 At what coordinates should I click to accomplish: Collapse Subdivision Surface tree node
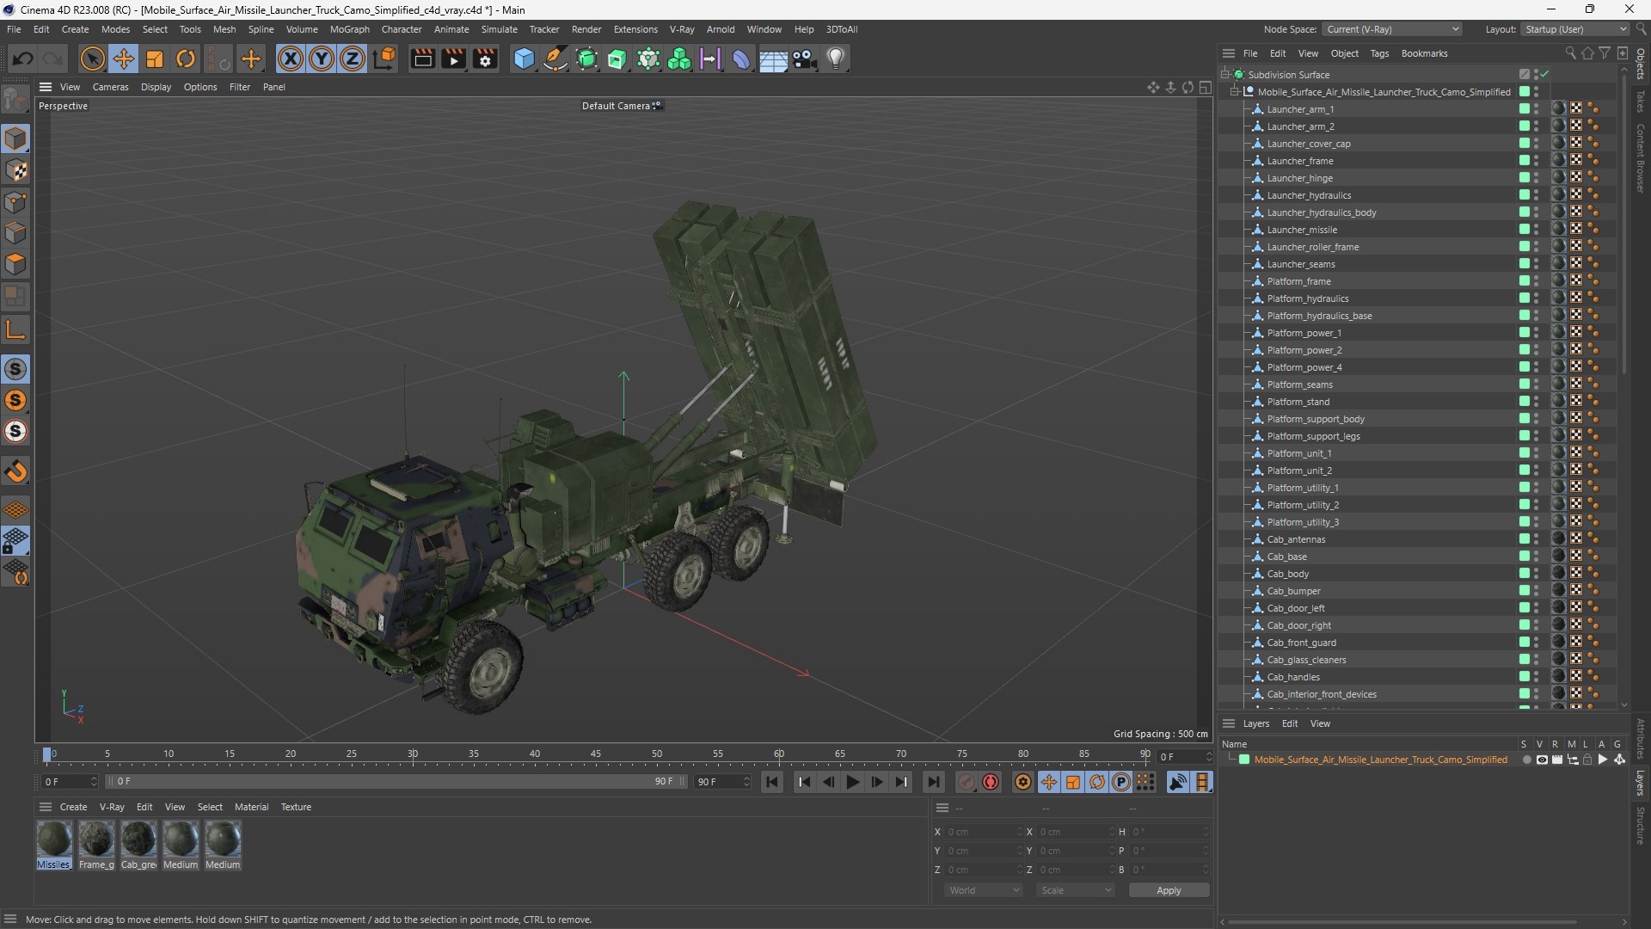1224,75
